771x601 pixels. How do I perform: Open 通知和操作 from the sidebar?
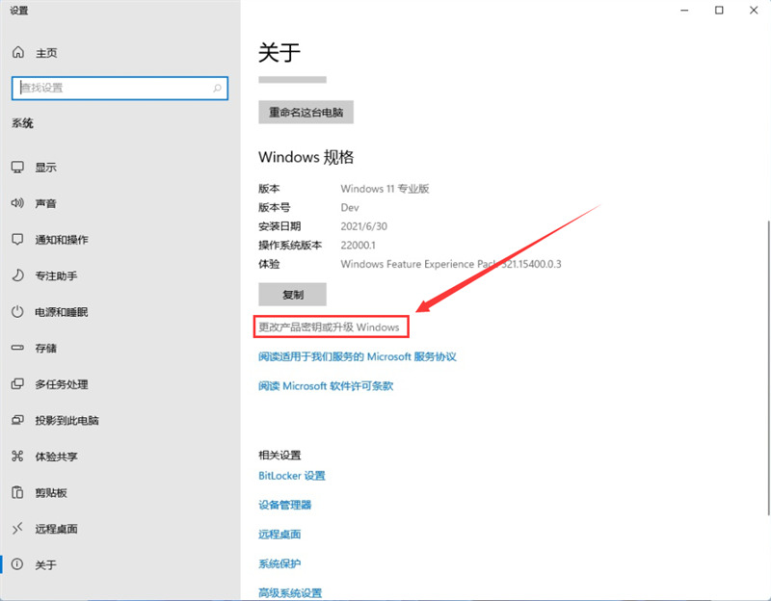(58, 240)
